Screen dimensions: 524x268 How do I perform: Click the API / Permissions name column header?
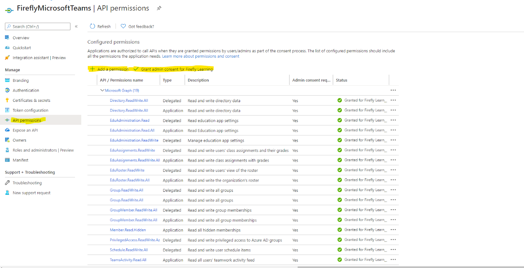(122, 80)
